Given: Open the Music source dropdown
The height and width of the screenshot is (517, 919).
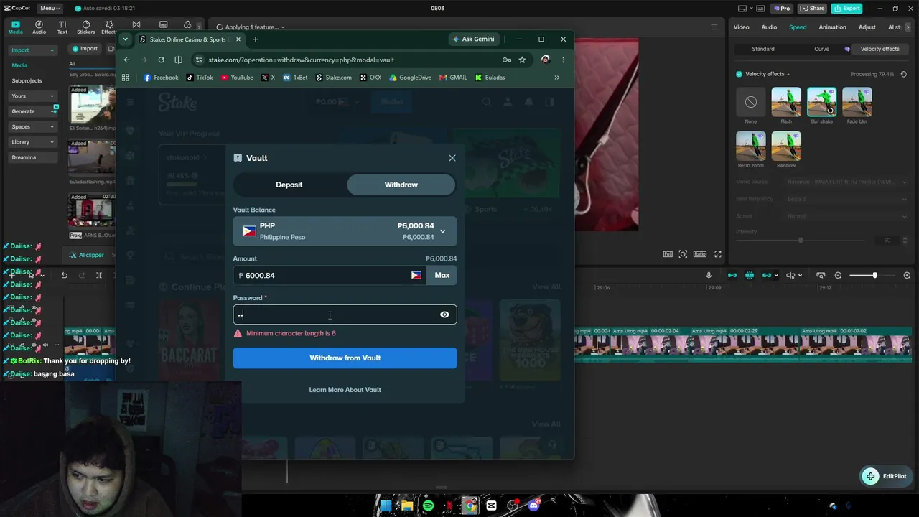Looking at the screenshot, I should click(x=847, y=182).
